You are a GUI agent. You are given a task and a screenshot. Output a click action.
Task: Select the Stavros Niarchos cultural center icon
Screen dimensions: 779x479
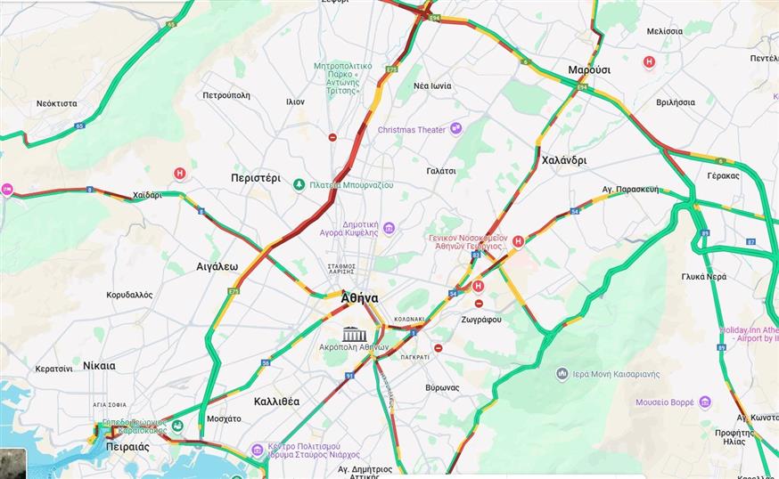258,450
